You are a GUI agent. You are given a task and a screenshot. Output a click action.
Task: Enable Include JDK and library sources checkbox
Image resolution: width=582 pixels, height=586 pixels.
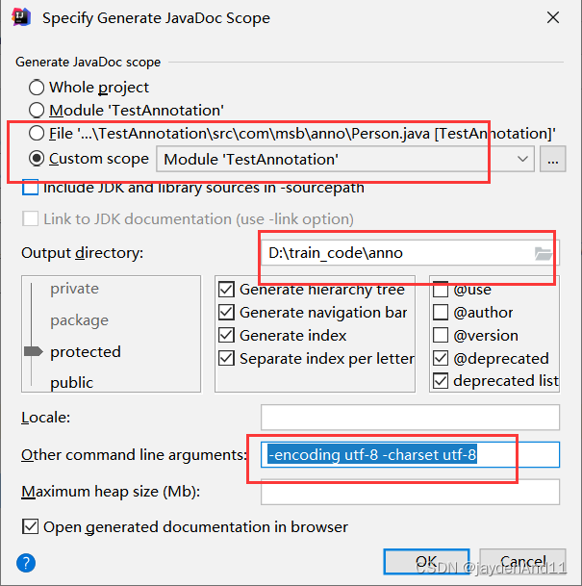(x=30, y=188)
